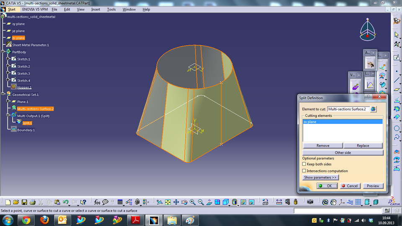The image size is (402, 226).
Task: Collapse the PartBody tree node
Action: 3,52
